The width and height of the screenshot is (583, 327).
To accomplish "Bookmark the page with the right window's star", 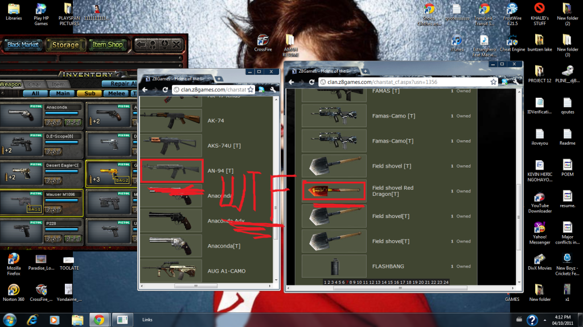I will pyautogui.click(x=494, y=82).
